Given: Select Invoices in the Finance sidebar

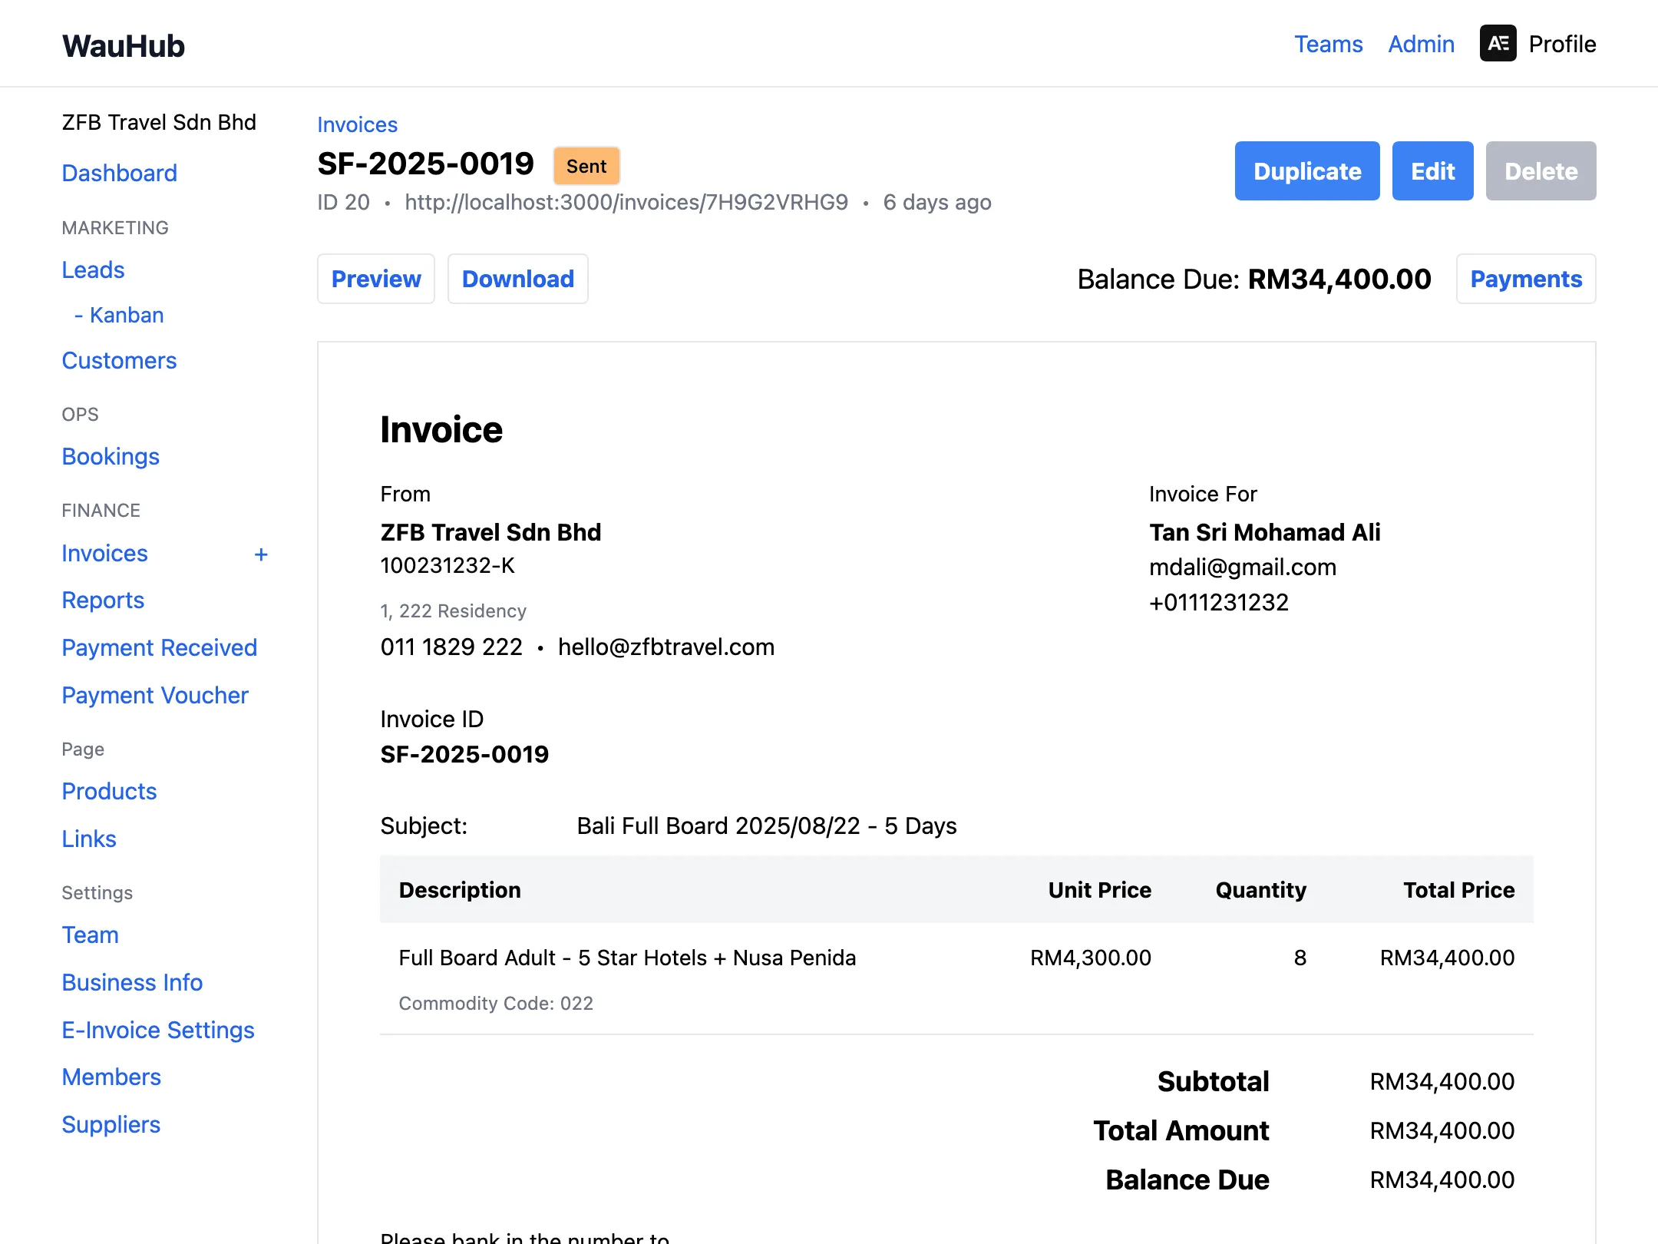Looking at the screenshot, I should coord(104,553).
